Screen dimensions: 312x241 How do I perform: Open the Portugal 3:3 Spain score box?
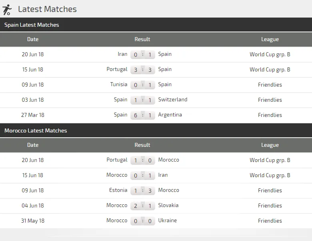142,70
